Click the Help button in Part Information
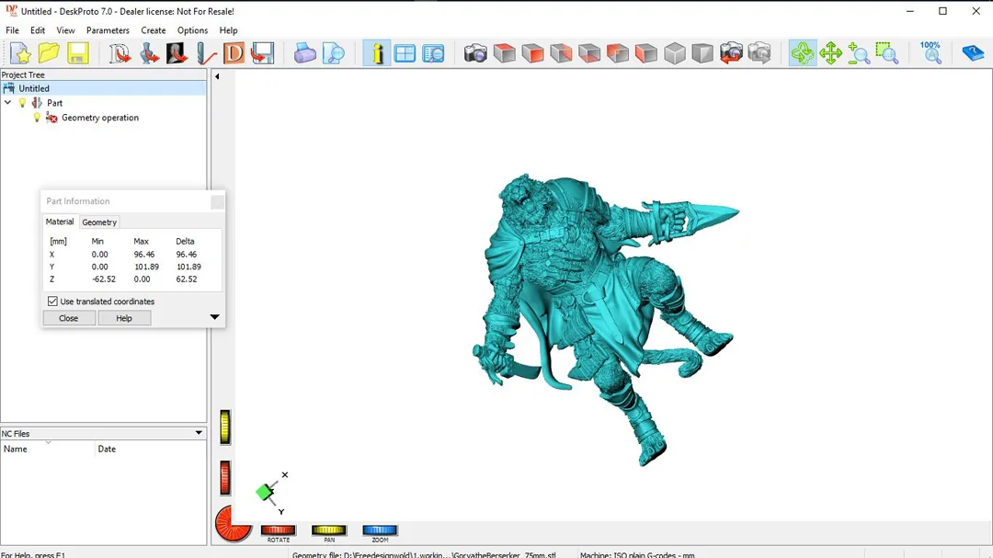The image size is (993, 558). pyautogui.click(x=124, y=318)
